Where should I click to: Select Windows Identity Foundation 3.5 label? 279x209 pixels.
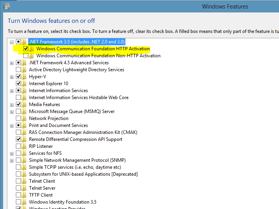(63, 202)
